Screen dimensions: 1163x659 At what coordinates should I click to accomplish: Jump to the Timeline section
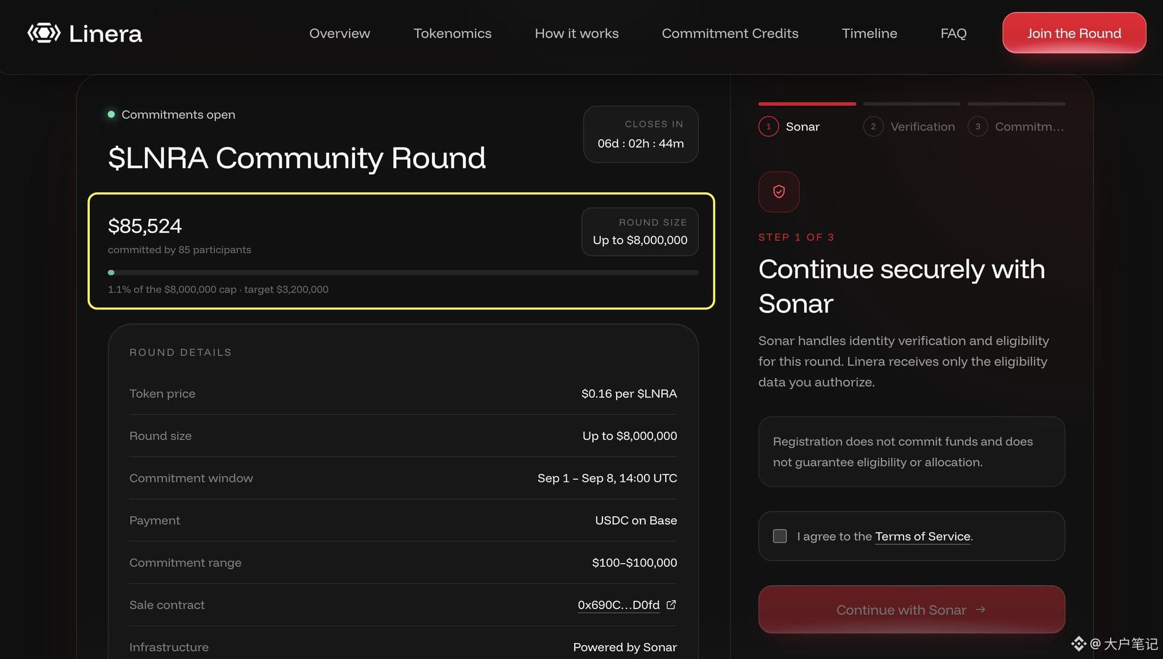pyautogui.click(x=869, y=33)
